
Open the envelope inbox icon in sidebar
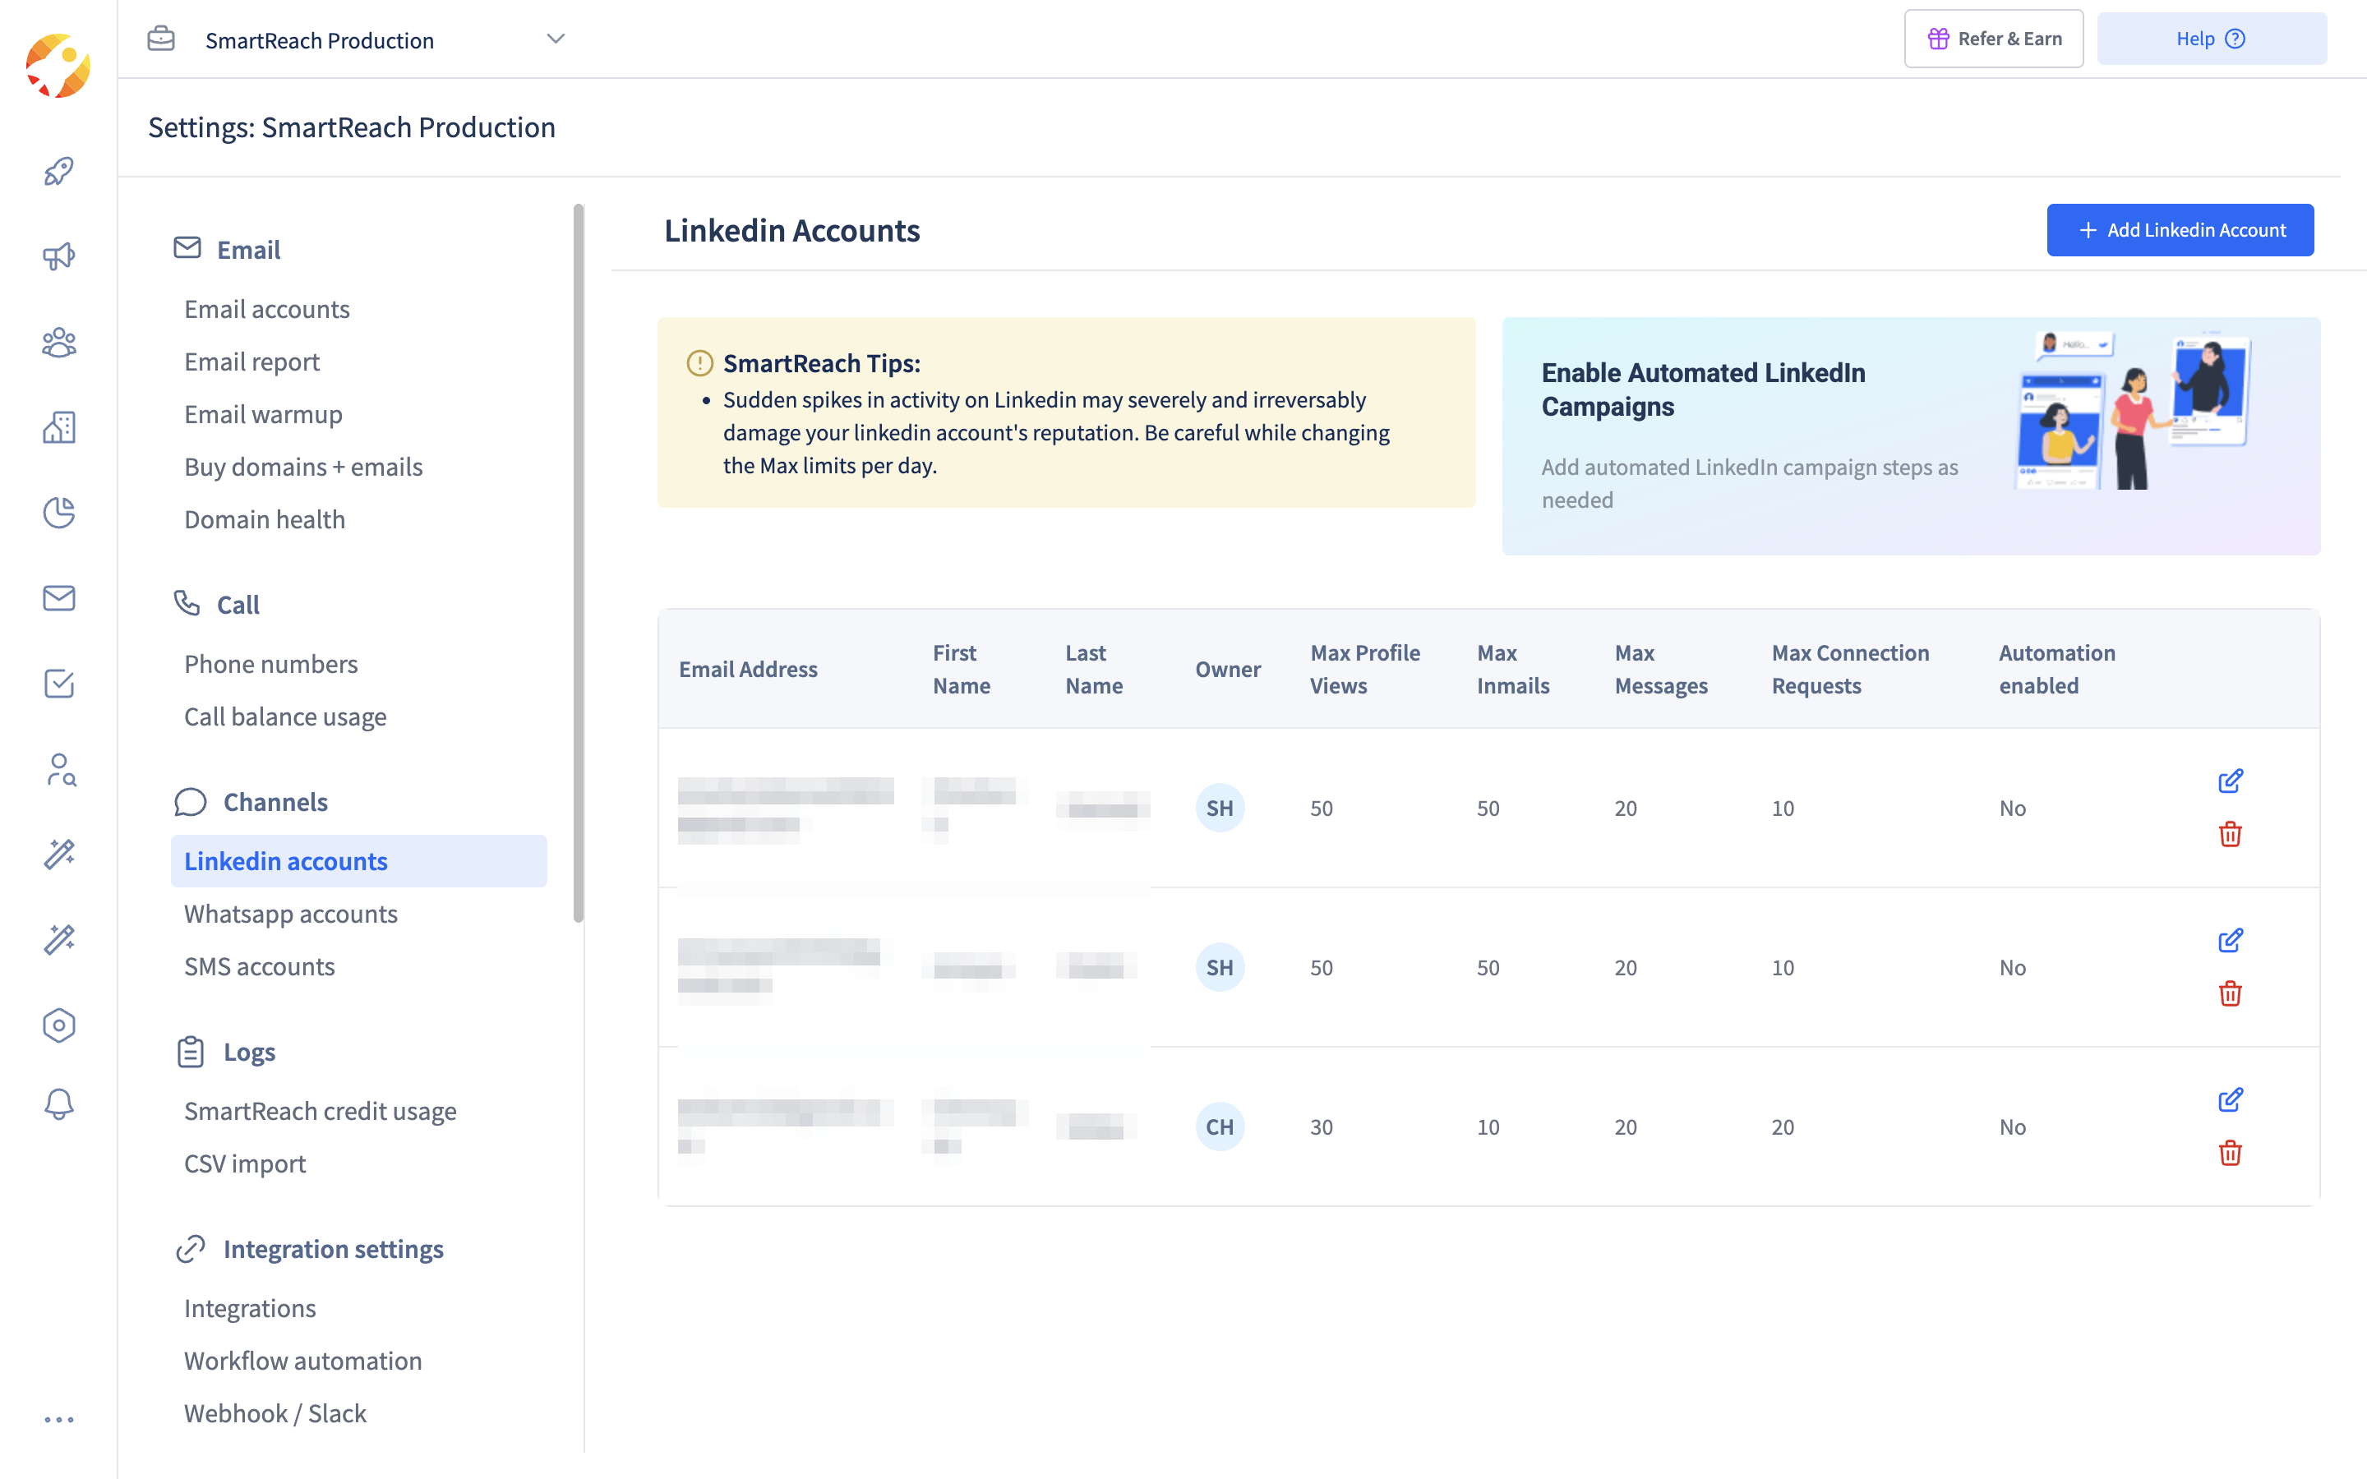(x=58, y=597)
